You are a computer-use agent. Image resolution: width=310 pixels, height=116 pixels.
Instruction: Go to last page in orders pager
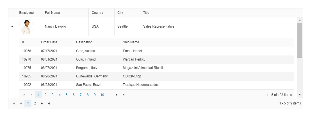pyautogui.click(x=124, y=95)
